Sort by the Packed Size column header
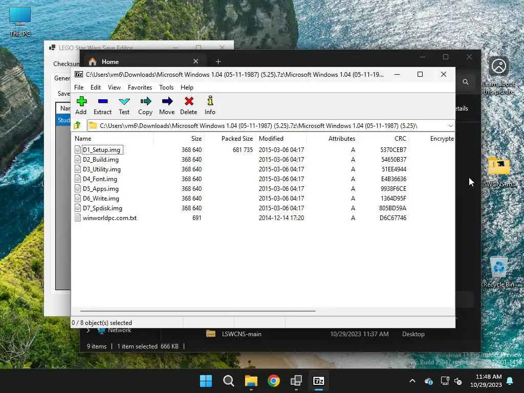524x393 pixels. pos(230,138)
